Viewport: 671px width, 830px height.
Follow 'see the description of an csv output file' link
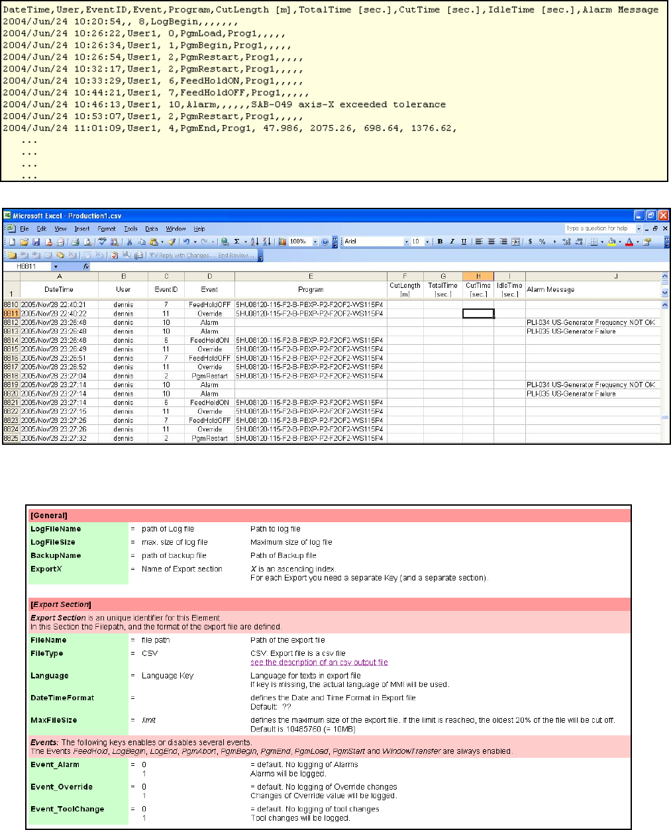[x=319, y=662]
